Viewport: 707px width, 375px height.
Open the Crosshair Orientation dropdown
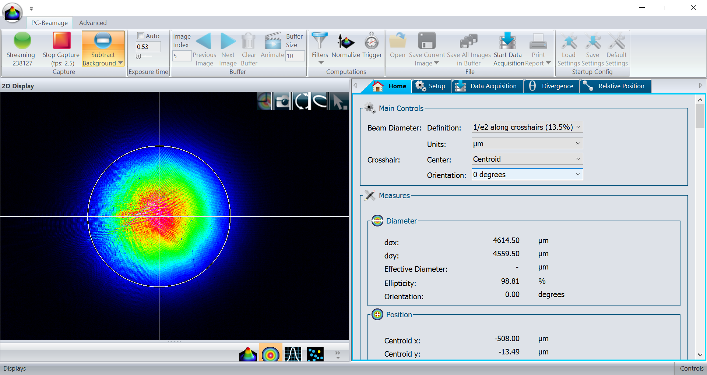click(527, 175)
